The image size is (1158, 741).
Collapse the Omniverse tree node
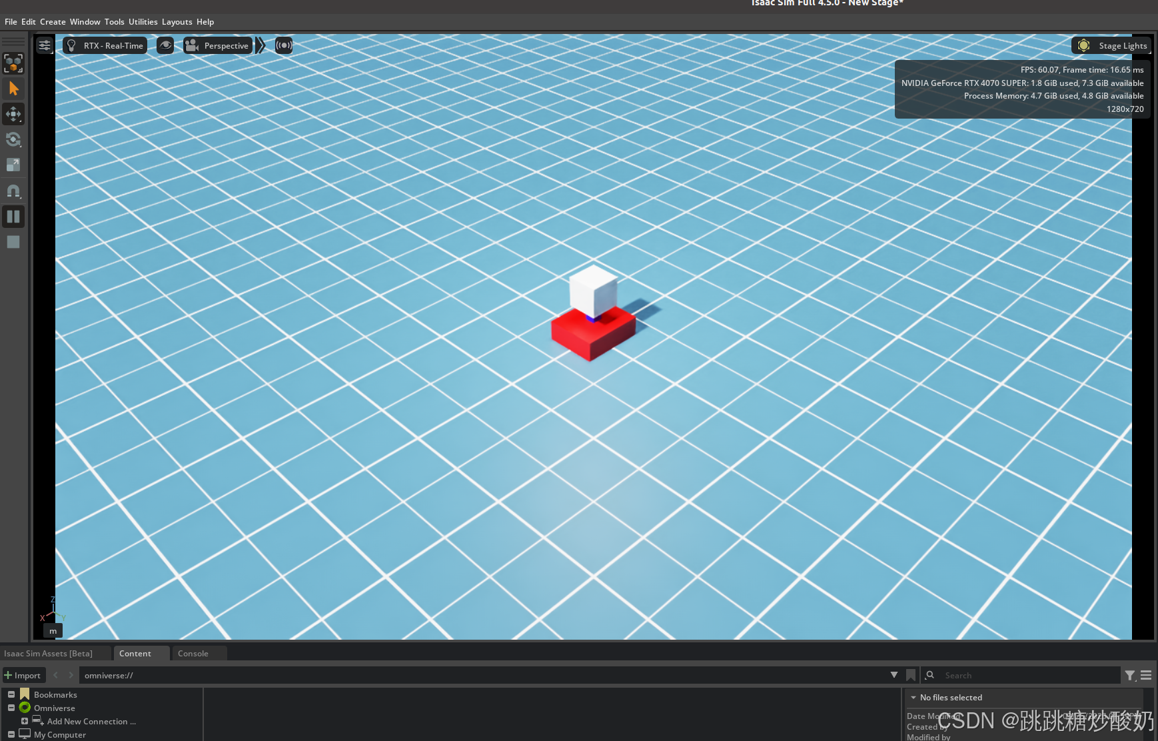pyautogui.click(x=11, y=708)
